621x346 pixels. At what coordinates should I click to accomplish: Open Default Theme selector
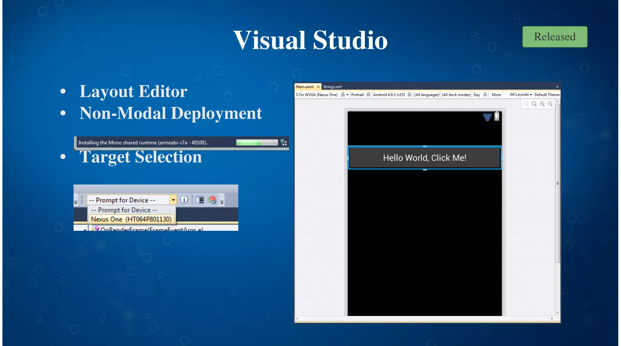pos(547,95)
